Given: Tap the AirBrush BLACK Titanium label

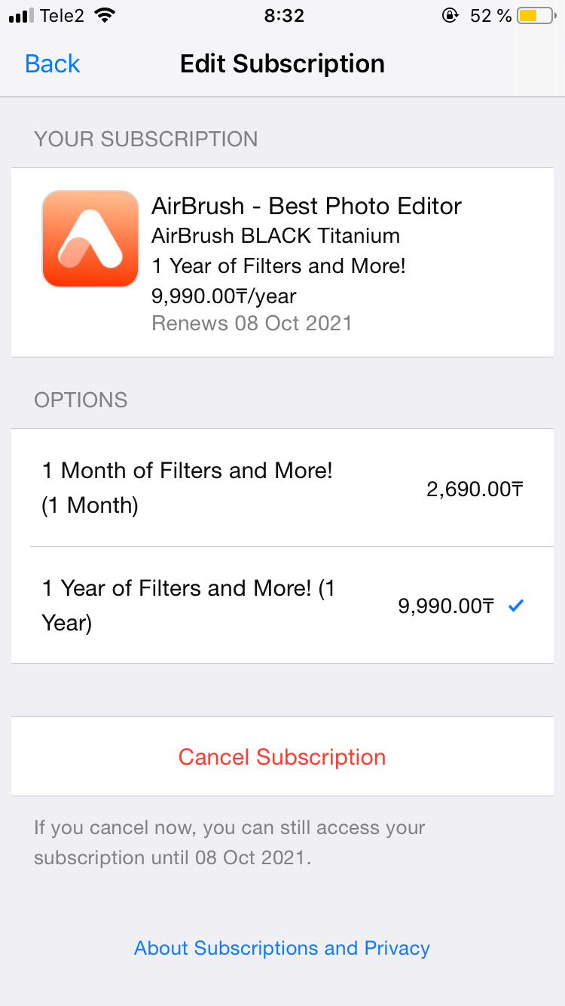Looking at the screenshot, I should pyautogui.click(x=276, y=236).
